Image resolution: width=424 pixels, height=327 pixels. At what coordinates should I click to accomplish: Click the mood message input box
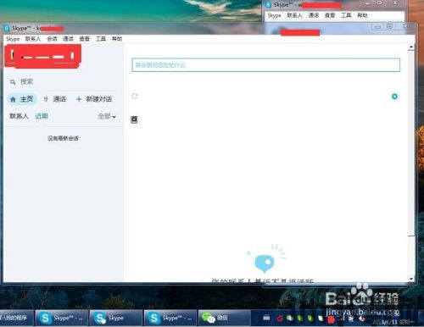[x=266, y=65]
